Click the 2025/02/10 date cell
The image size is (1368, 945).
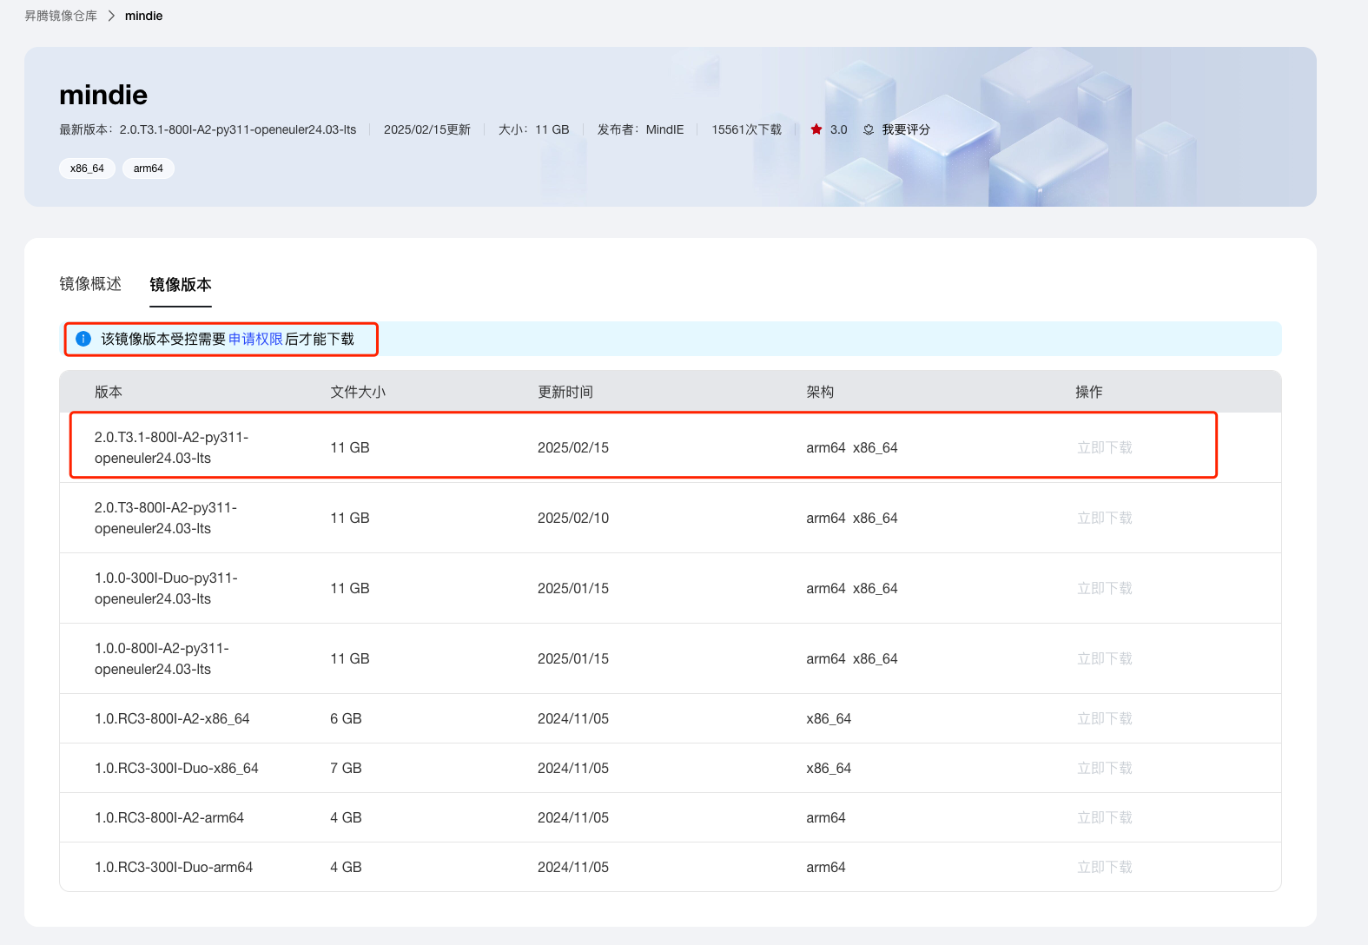pyautogui.click(x=573, y=518)
